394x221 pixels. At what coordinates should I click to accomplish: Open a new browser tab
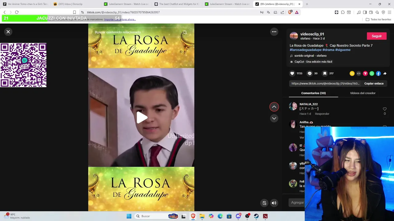(307, 4)
